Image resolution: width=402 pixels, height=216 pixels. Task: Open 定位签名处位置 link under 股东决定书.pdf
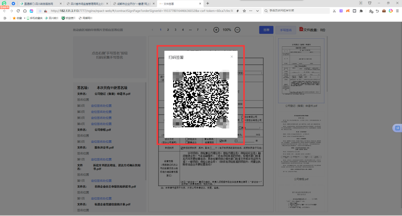(101, 159)
